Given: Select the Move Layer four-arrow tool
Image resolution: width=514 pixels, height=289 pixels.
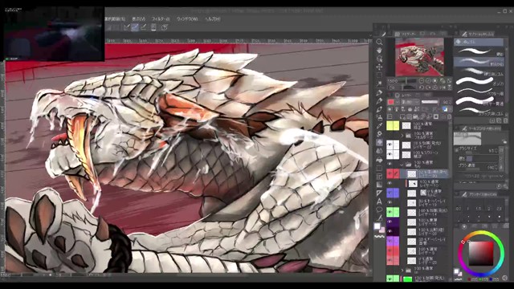Looking at the screenshot, I should point(379,67).
